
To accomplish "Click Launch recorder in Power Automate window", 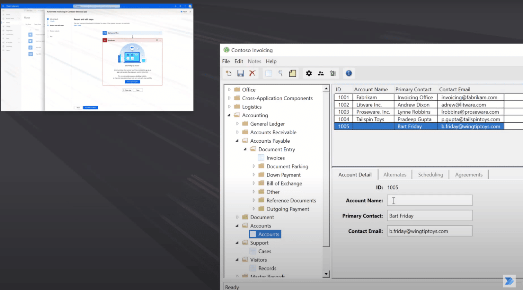I will click(x=132, y=82).
